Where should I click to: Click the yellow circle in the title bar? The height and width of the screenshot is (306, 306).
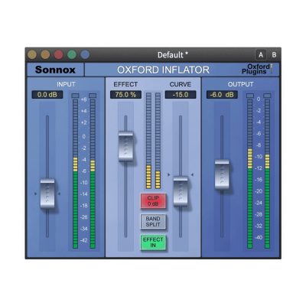(x=32, y=54)
